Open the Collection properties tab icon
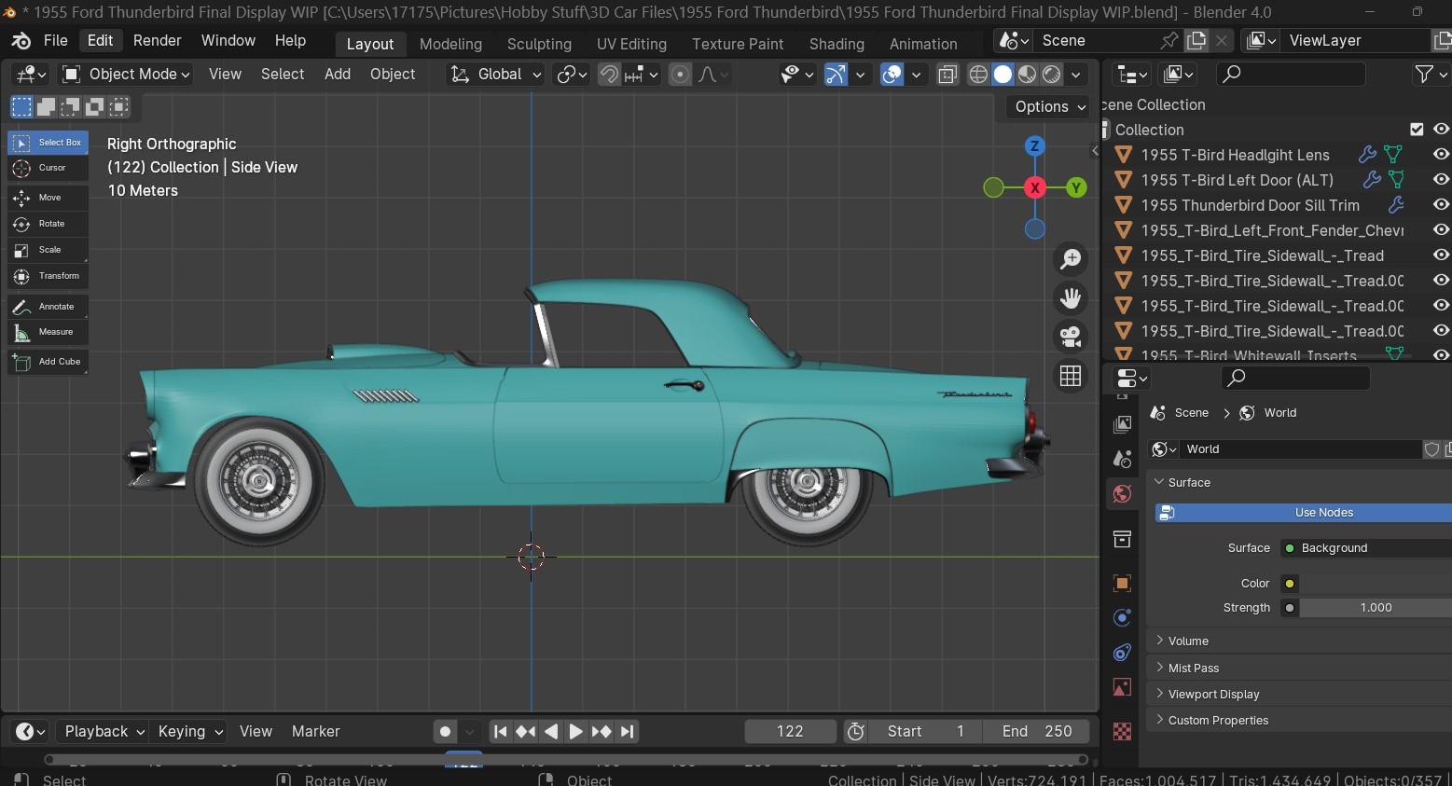Image resolution: width=1452 pixels, height=786 pixels. point(1122,539)
